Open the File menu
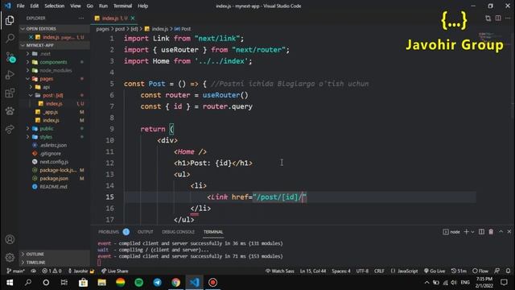The width and height of the screenshot is (515, 290). [x=20, y=6]
